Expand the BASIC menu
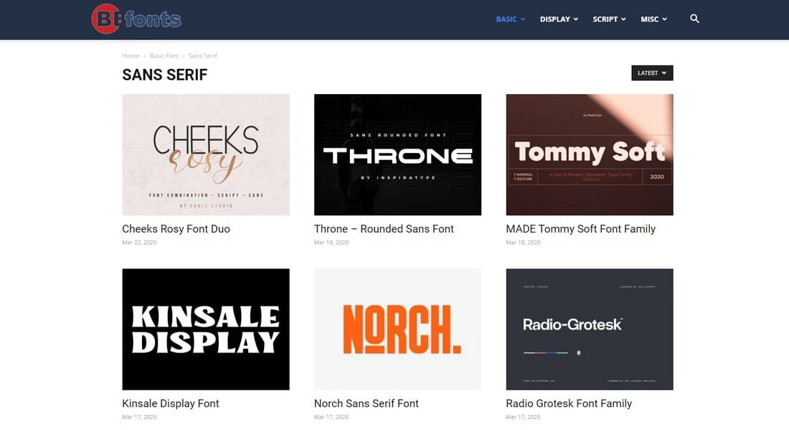This screenshot has width=789, height=430. pyautogui.click(x=510, y=19)
